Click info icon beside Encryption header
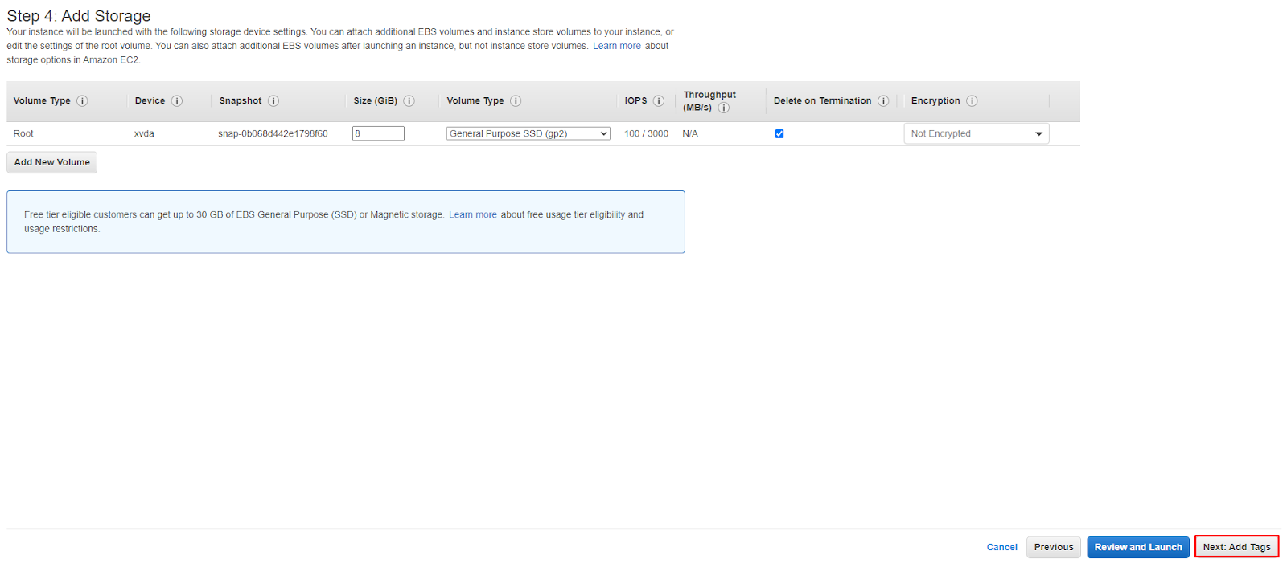 pos(972,101)
